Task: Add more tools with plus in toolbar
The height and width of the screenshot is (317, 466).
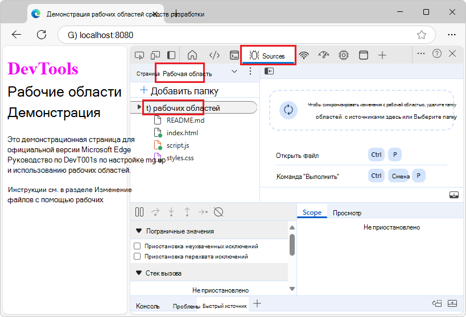Action: tap(382, 55)
